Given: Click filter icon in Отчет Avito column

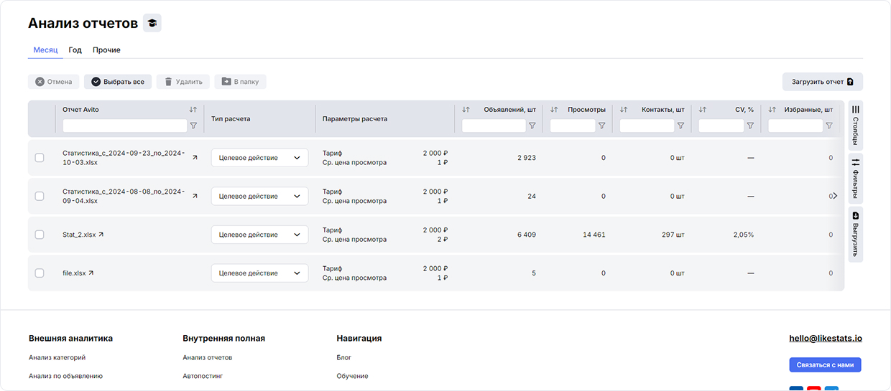Looking at the screenshot, I should coord(193,126).
